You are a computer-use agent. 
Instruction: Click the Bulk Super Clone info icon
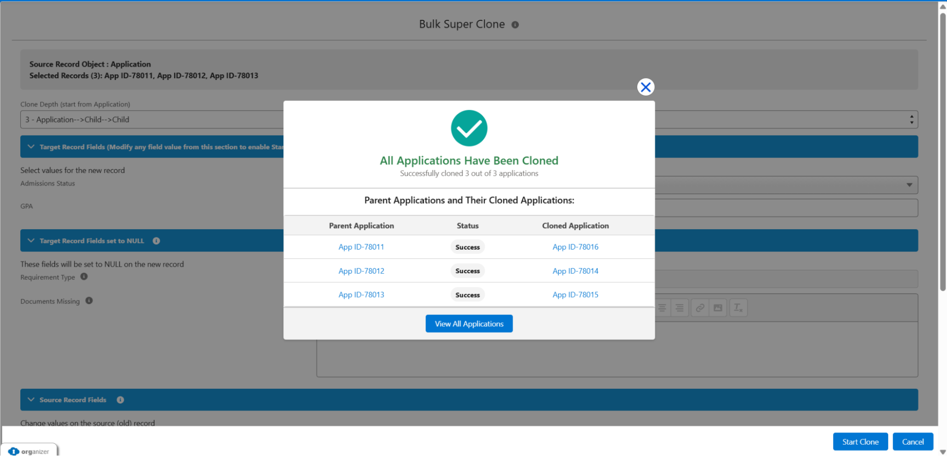[x=515, y=25]
